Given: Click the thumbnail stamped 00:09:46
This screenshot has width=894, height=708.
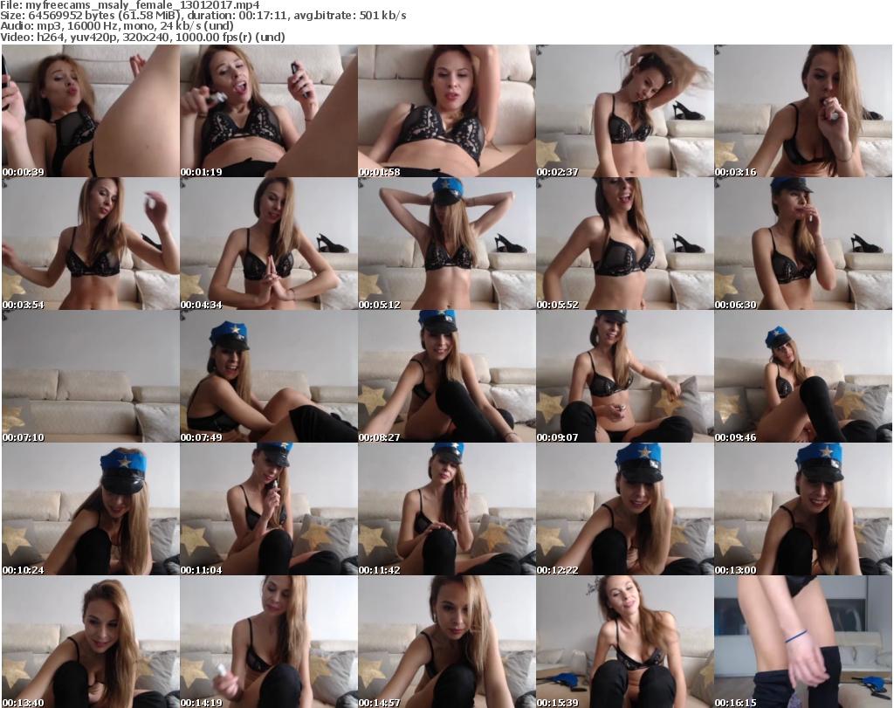Looking at the screenshot, I should point(803,377).
